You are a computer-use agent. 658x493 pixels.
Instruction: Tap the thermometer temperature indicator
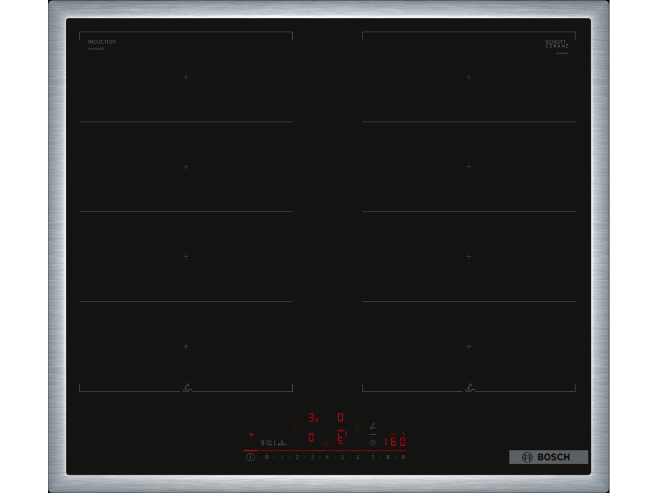point(346,433)
